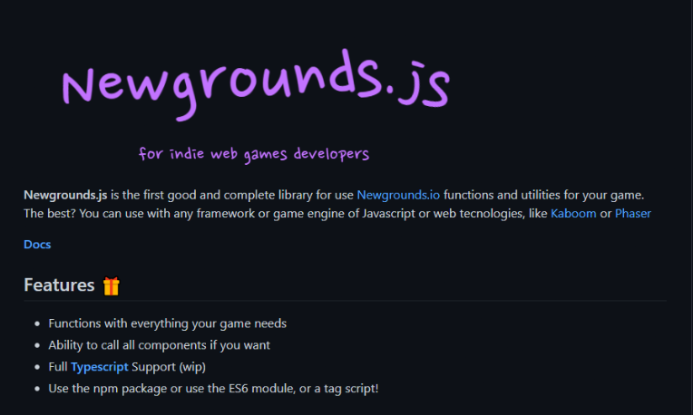Click the 'Support (wip)' text
The image size is (693, 415).
[169, 367]
